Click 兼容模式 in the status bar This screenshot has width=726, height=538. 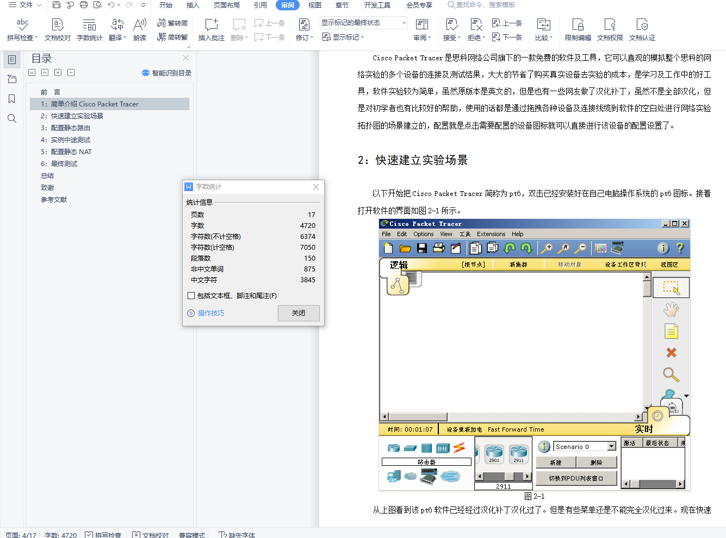coord(192,535)
